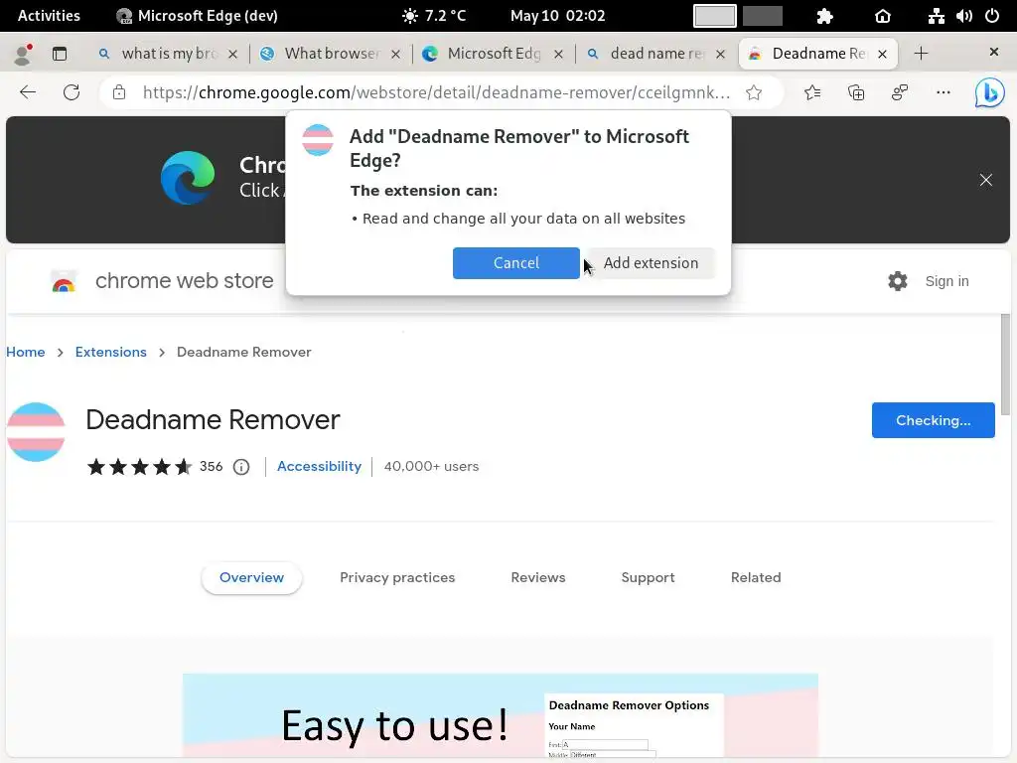This screenshot has height=763, width=1017.
Task: Close the 'Microsoft Edg' tab
Action: [x=558, y=54]
